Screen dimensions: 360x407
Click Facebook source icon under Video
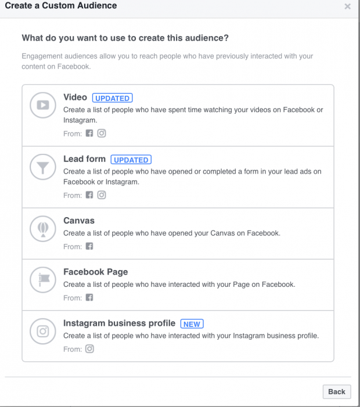coord(89,133)
